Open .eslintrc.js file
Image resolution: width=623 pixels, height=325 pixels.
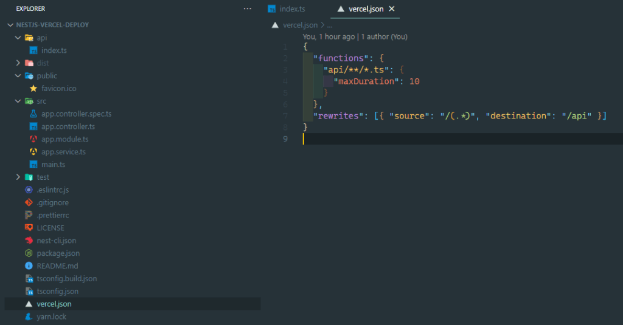click(x=52, y=190)
